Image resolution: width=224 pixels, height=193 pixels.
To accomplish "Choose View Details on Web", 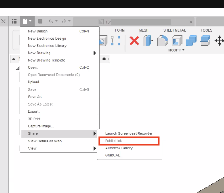I will click(60, 141).
